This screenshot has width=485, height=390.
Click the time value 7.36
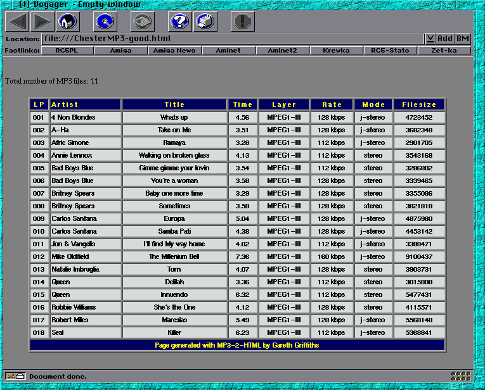242,256
